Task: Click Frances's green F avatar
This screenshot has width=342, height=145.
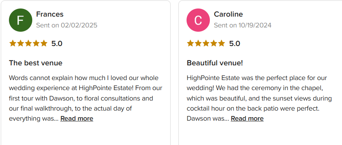Action: (x=21, y=20)
